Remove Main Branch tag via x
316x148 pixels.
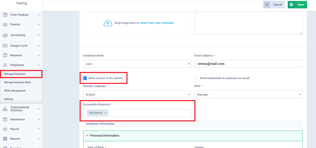tap(105, 113)
